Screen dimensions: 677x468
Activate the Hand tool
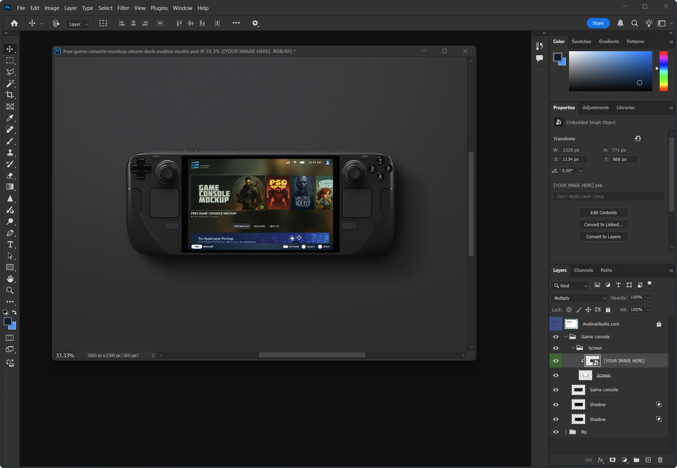tap(10, 279)
